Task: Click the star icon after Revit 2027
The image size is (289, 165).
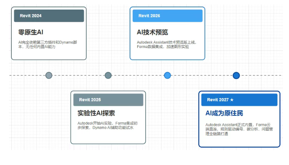Action: click(232, 100)
